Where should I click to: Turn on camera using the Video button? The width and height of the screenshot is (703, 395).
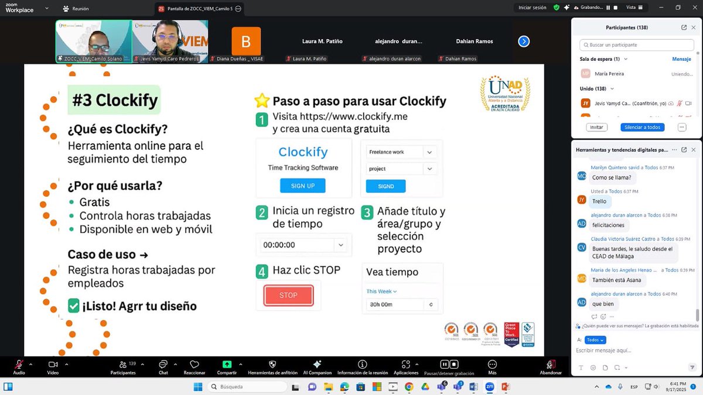click(x=53, y=367)
